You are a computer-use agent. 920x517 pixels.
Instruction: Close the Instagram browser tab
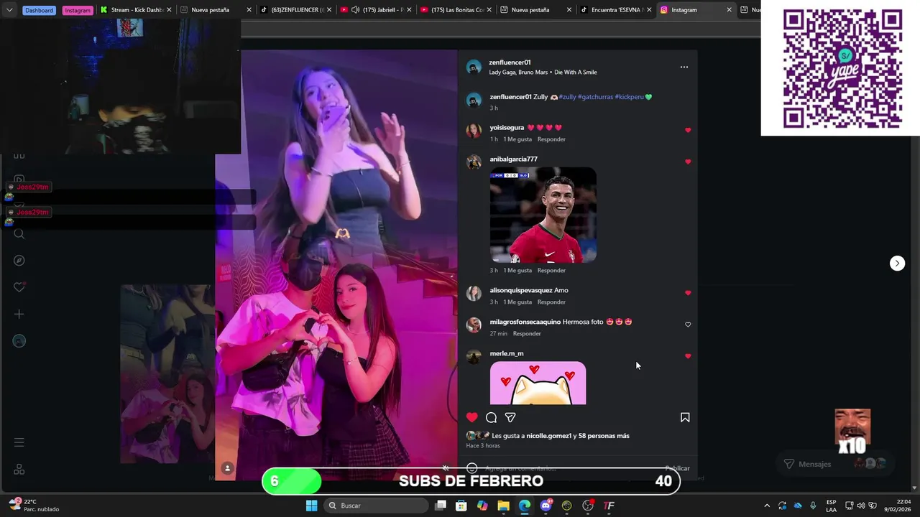(729, 10)
